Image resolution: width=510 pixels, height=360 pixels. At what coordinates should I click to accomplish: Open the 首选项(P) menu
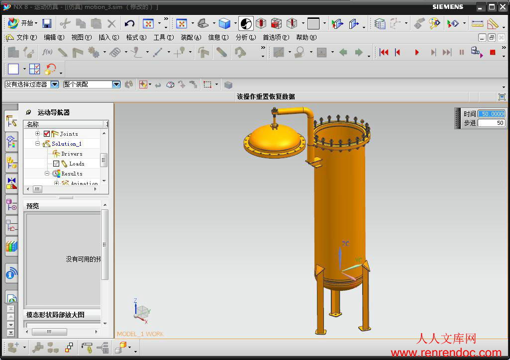pyautogui.click(x=276, y=37)
